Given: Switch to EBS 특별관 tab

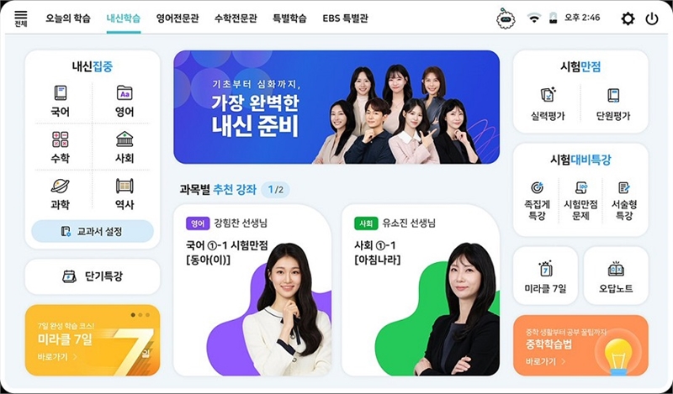Looking at the screenshot, I should click(345, 18).
